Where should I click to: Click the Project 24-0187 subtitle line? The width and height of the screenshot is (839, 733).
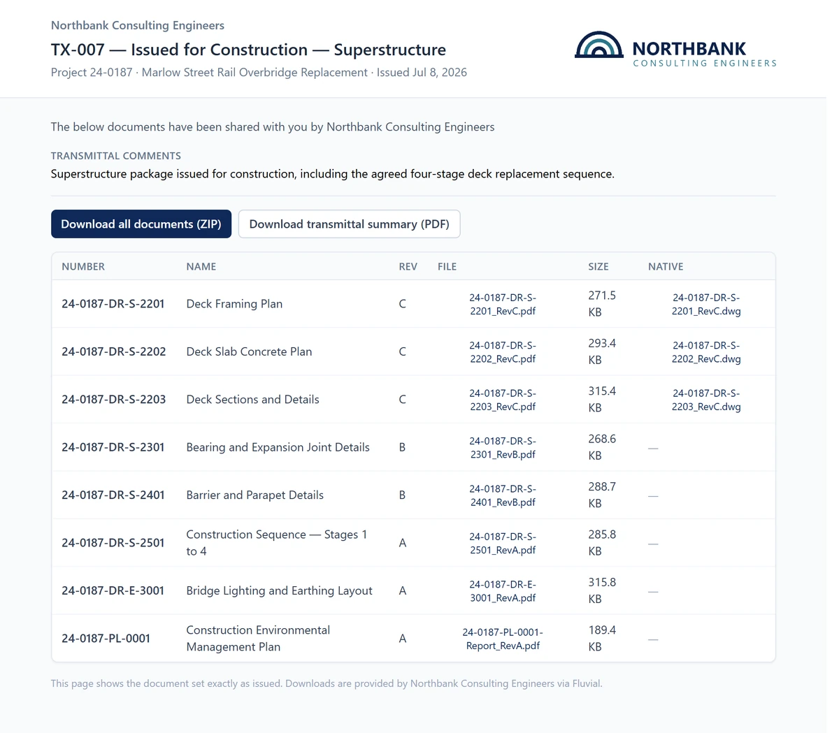(259, 73)
